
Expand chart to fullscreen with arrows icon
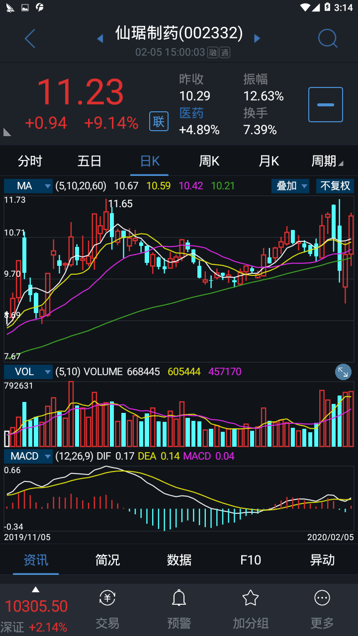tap(343, 372)
